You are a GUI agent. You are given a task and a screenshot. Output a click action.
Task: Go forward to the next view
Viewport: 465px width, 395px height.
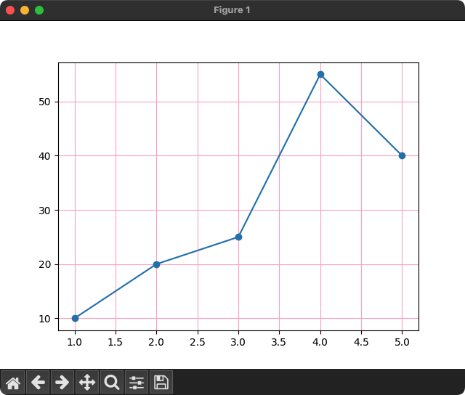(x=62, y=382)
